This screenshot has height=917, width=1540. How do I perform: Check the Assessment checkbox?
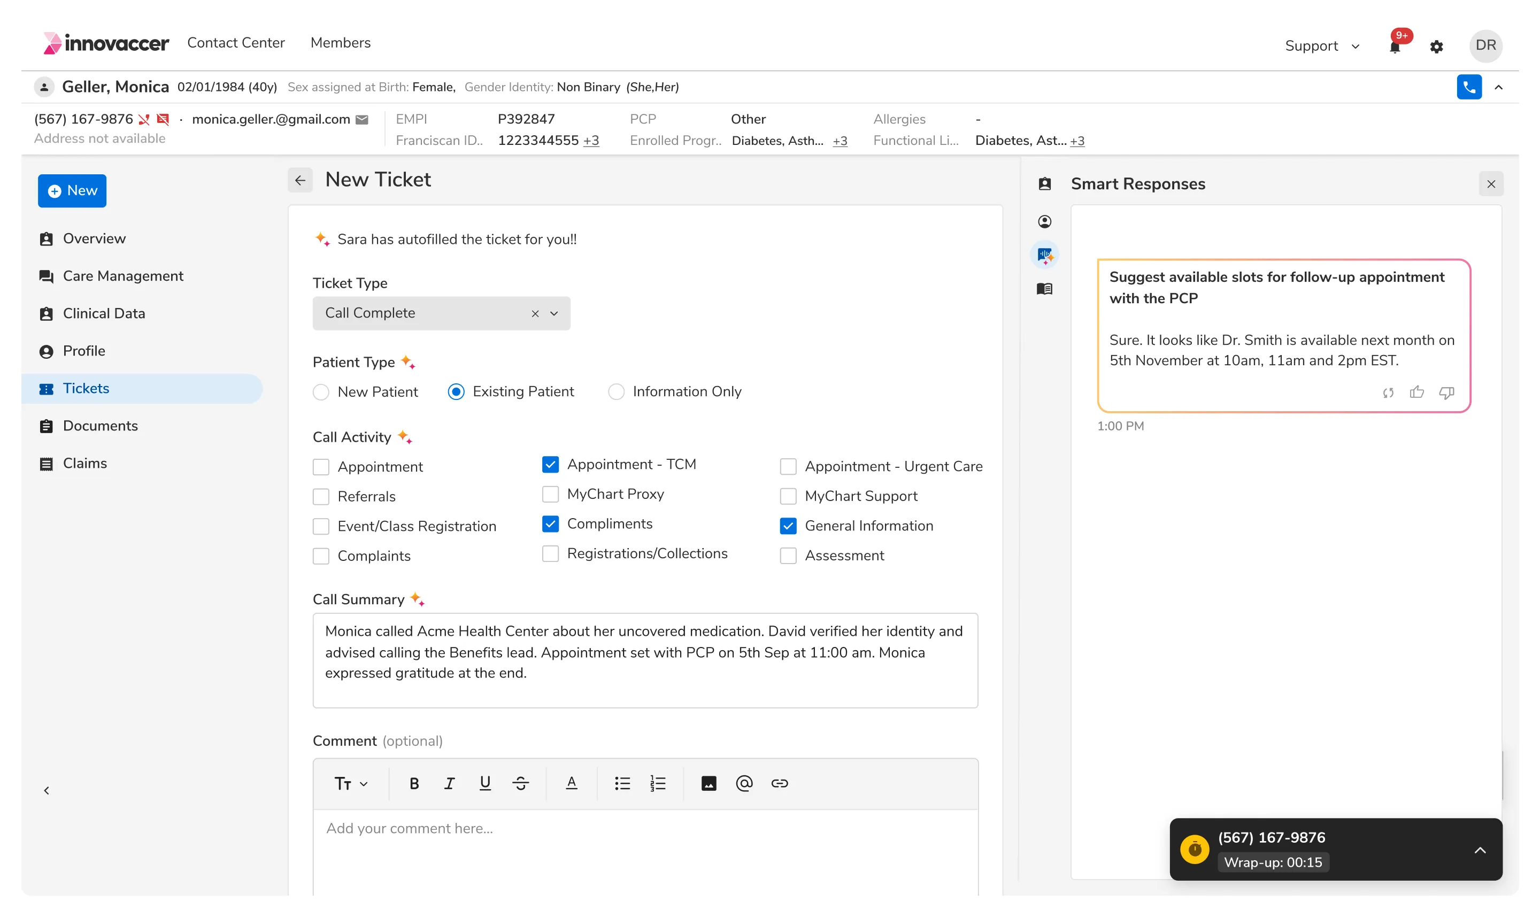[788, 556]
